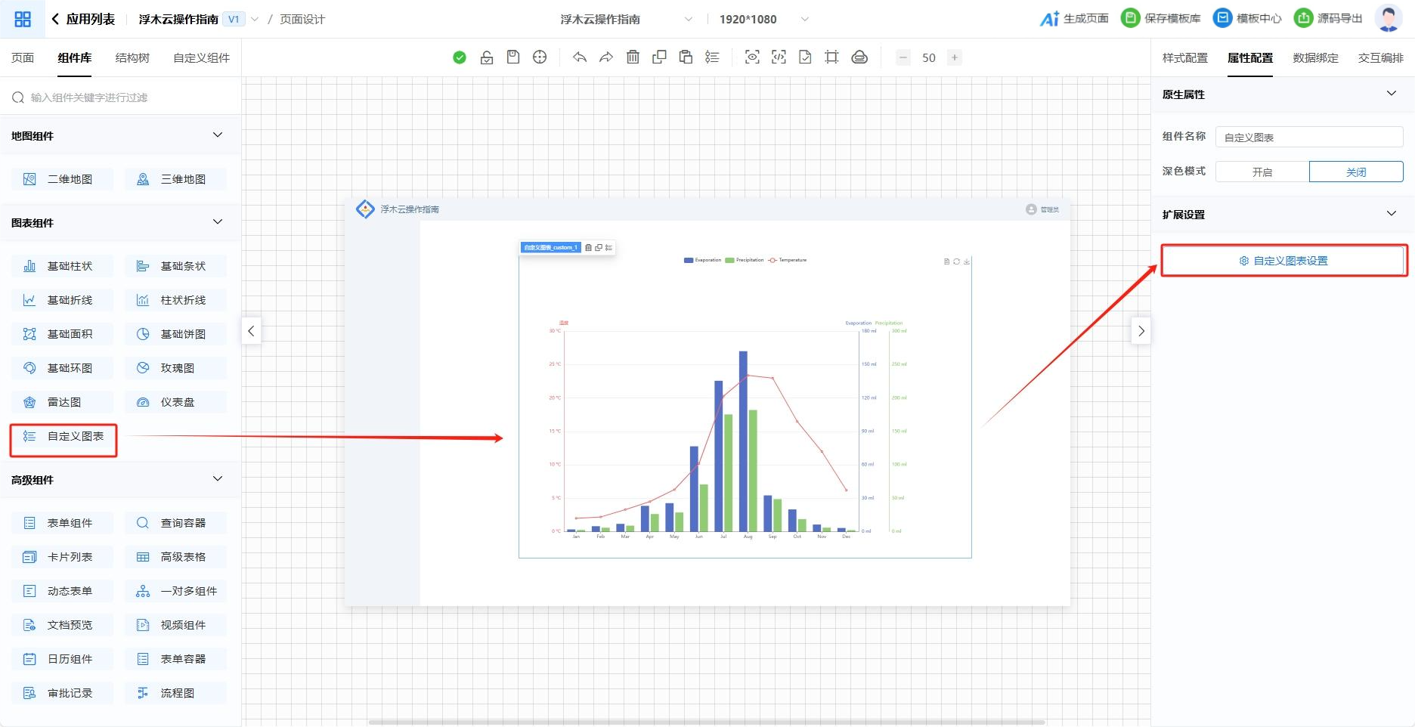
Task: Open the code view icon
Action: click(x=779, y=57)
